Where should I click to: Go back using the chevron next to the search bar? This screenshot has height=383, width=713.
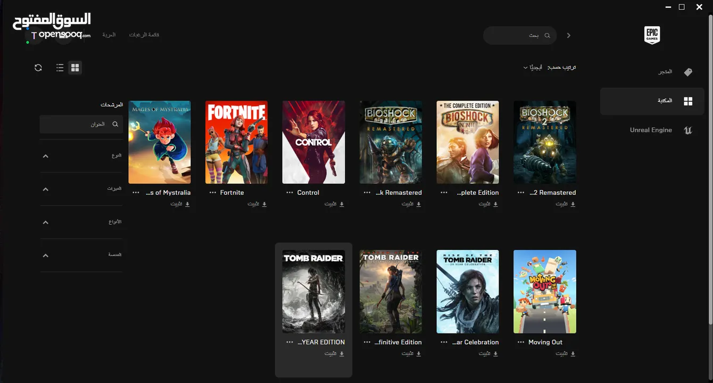point(569,35)
